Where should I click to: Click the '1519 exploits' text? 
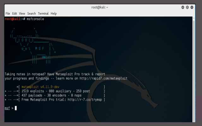(33, 91)
